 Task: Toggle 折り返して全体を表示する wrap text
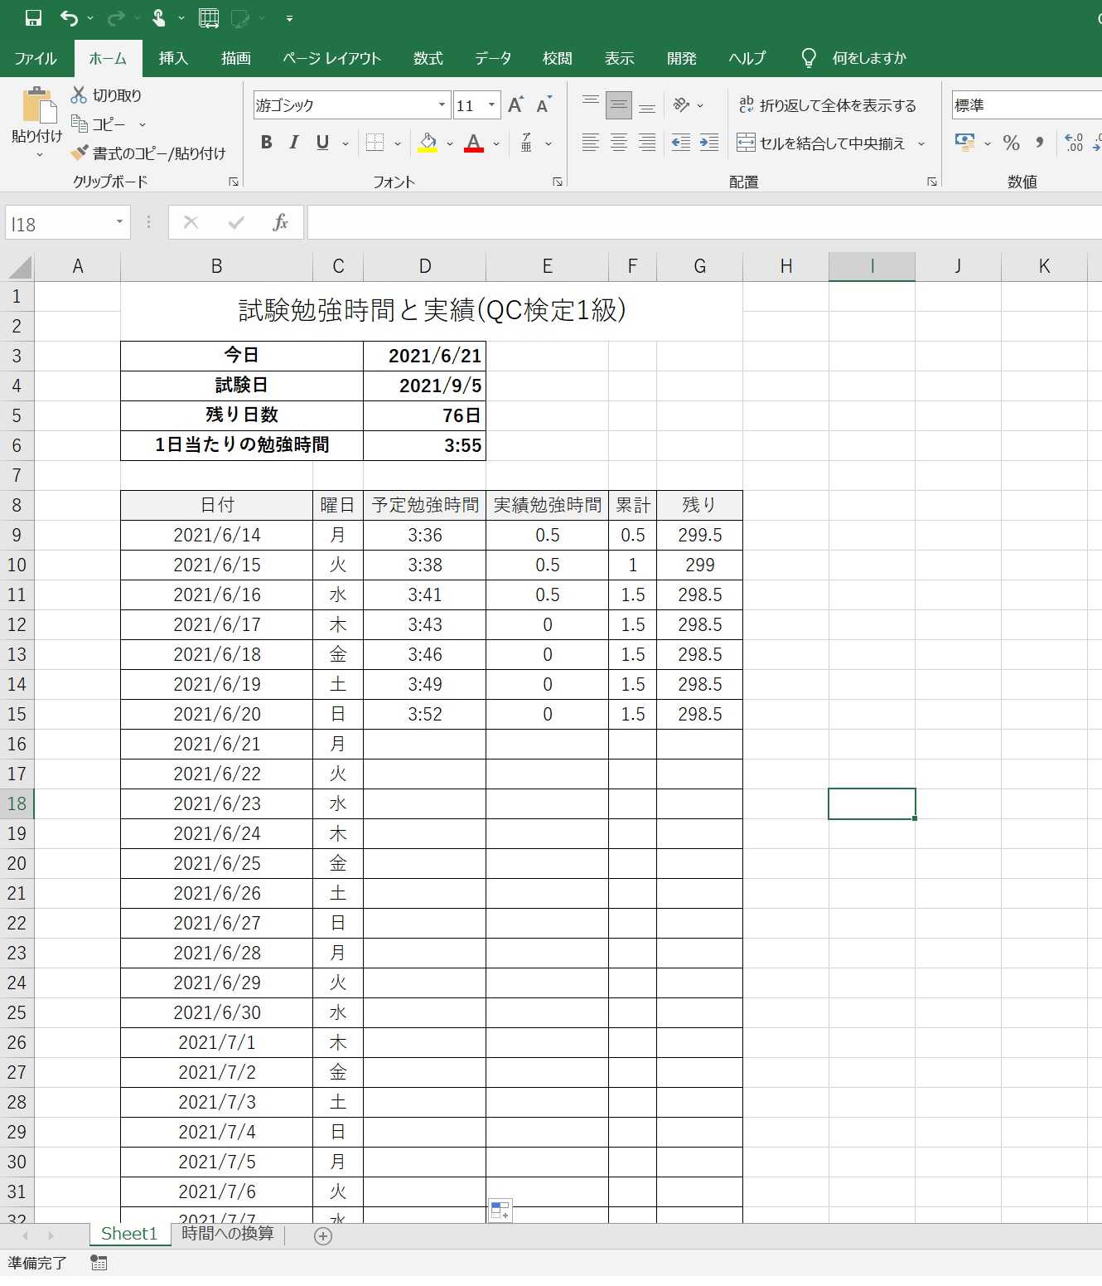828,104
